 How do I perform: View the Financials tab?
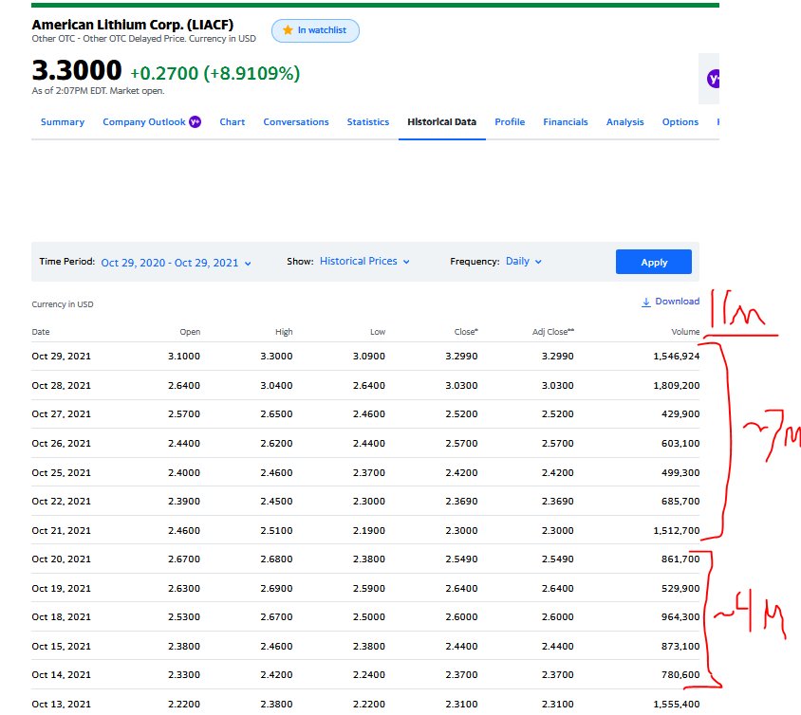[566, 122]
